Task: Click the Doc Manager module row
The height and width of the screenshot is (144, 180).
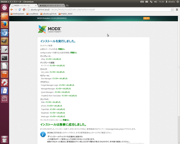Action: coord(54,78)
